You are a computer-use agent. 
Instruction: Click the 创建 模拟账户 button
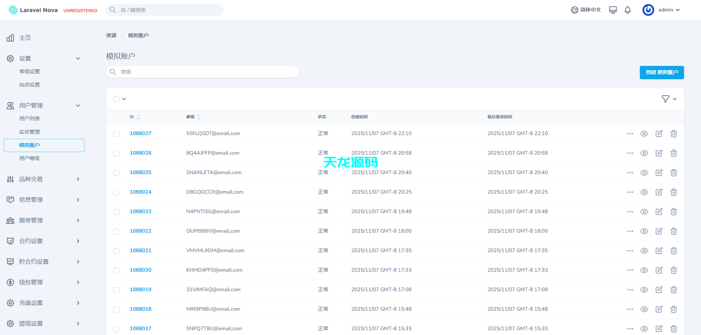click(662, 73)
